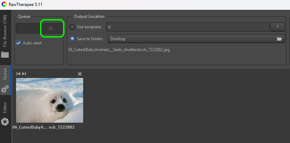Click the output path text 06_CutestBabyAnimals__Seals_shutterstock_7222882.jpg
The height and width of the screenshot is (143, 290).
click(119, 50)
